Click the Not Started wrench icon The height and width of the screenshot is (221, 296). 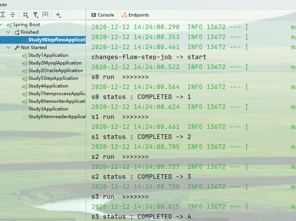point(17,48)
